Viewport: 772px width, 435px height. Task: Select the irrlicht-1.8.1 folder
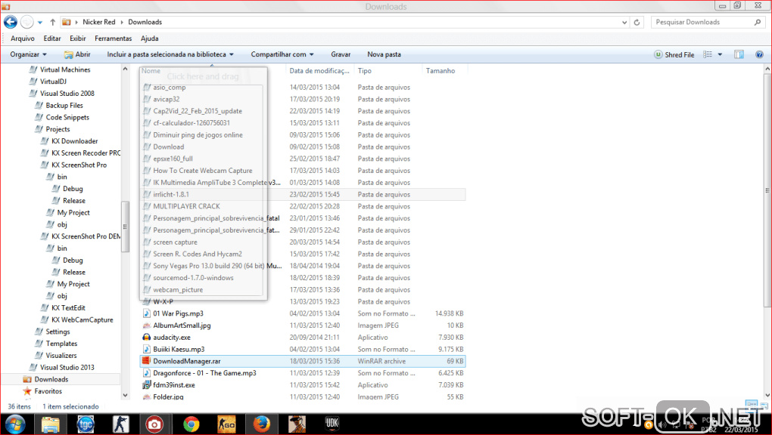coord(171,195)
